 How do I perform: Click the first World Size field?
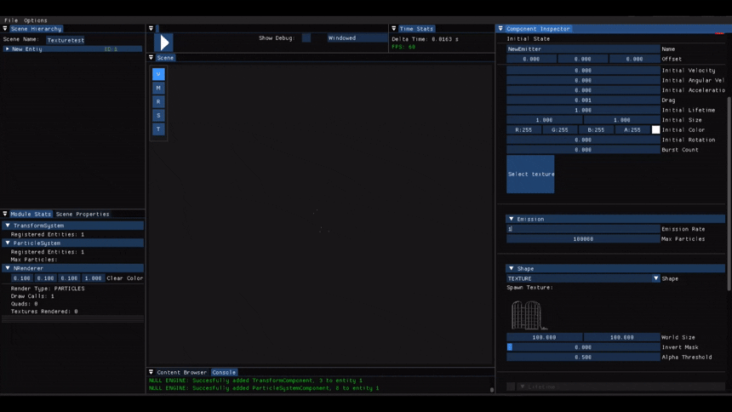point(545,337)
